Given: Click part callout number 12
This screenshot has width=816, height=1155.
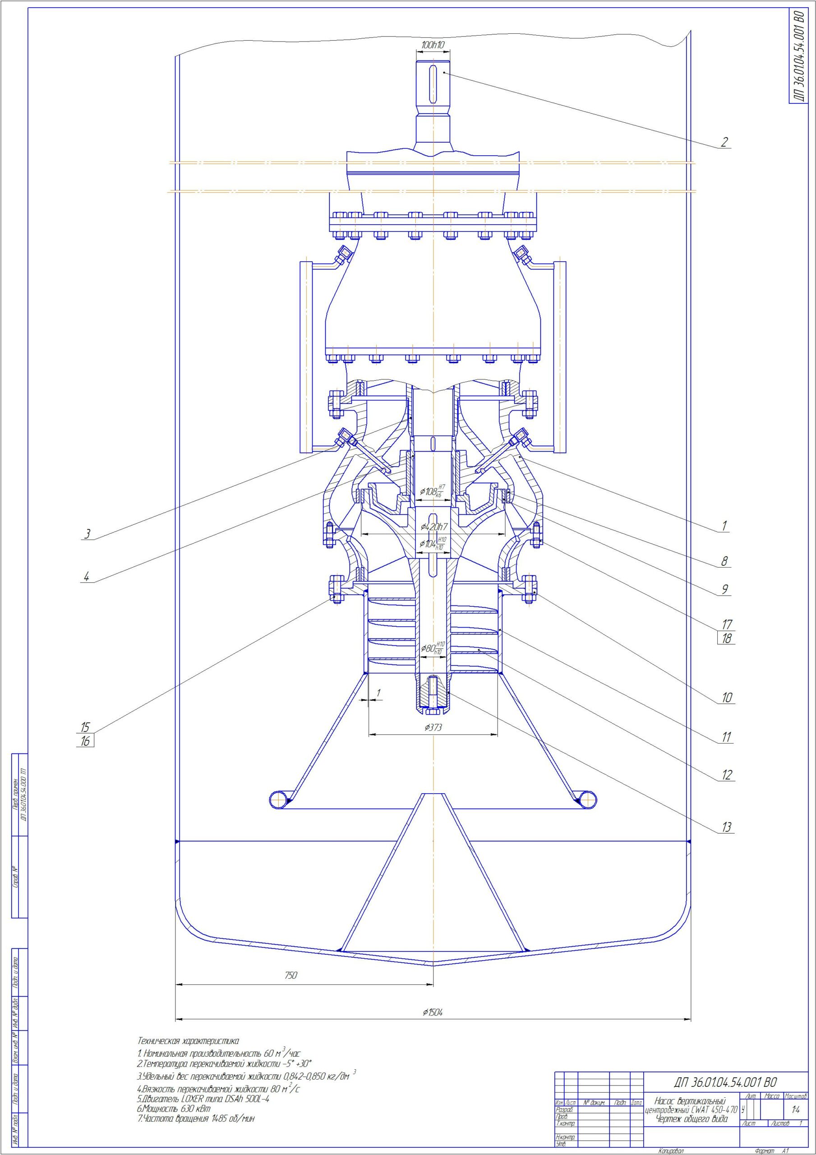Looking at the screenshot, I should point(727,775).
